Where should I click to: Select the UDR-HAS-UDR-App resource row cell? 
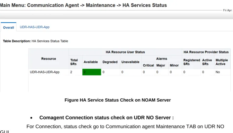point(49,72)
